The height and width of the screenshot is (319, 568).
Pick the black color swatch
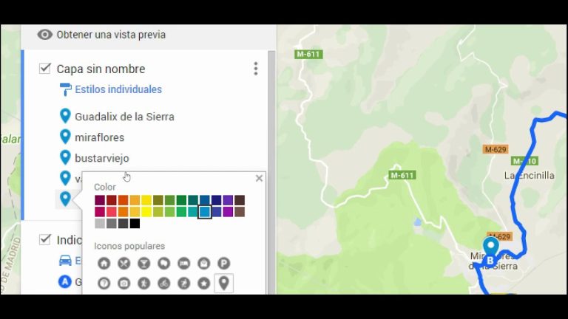[x=135, y=223]
